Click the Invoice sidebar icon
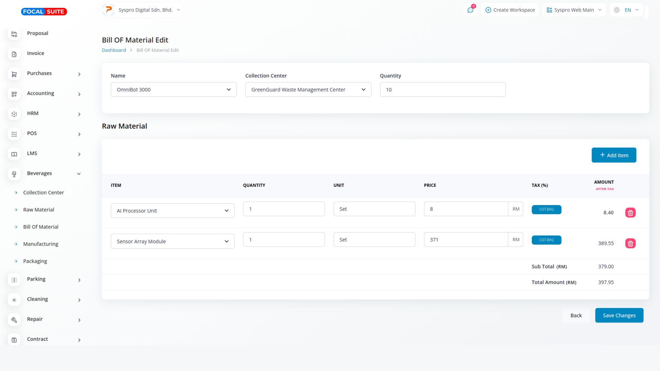Viewport: 660px width, 371px height. 14,54
